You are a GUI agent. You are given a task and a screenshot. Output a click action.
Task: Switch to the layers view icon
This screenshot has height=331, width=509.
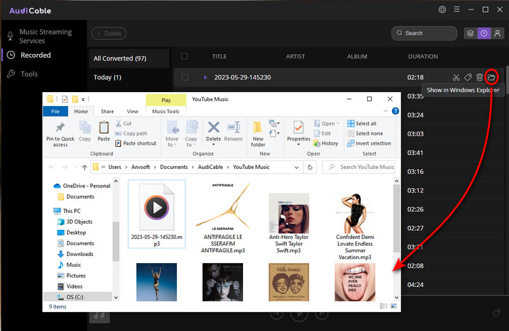pyautogui.click(x=470, y=33)
